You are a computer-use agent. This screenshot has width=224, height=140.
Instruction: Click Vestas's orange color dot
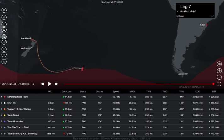(x=5, y=109)
